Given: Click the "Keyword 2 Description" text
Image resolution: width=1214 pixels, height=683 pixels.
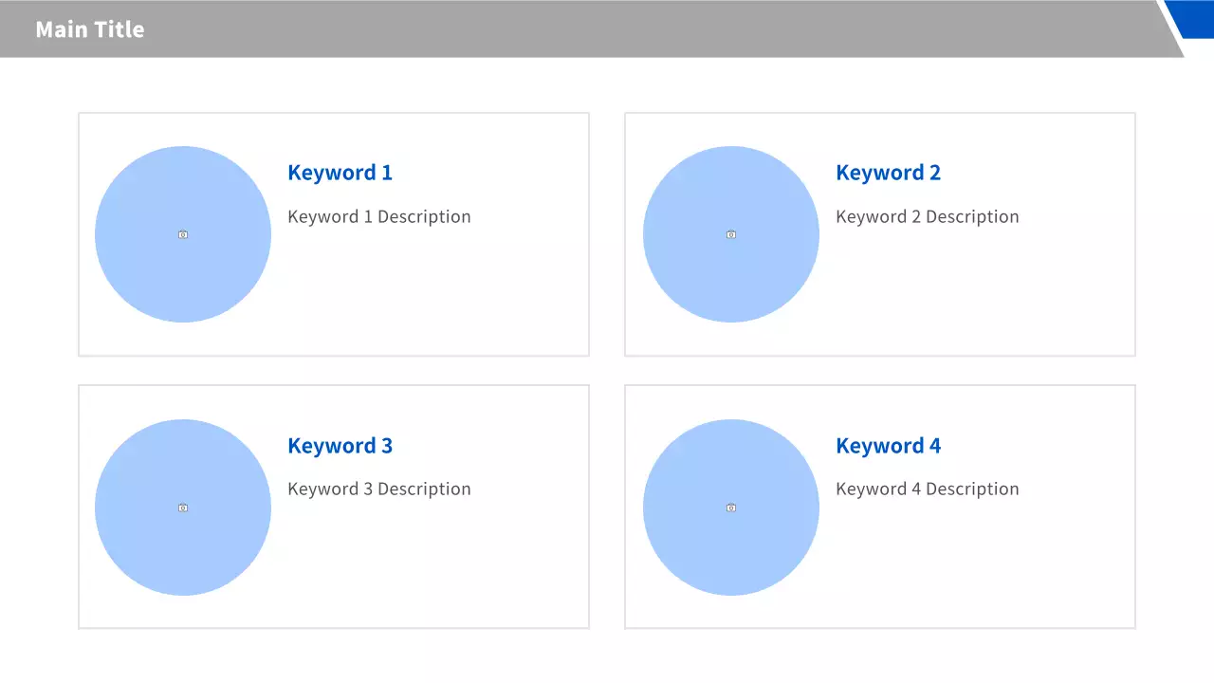Looking at the screenshot, I should pos(927,216).
